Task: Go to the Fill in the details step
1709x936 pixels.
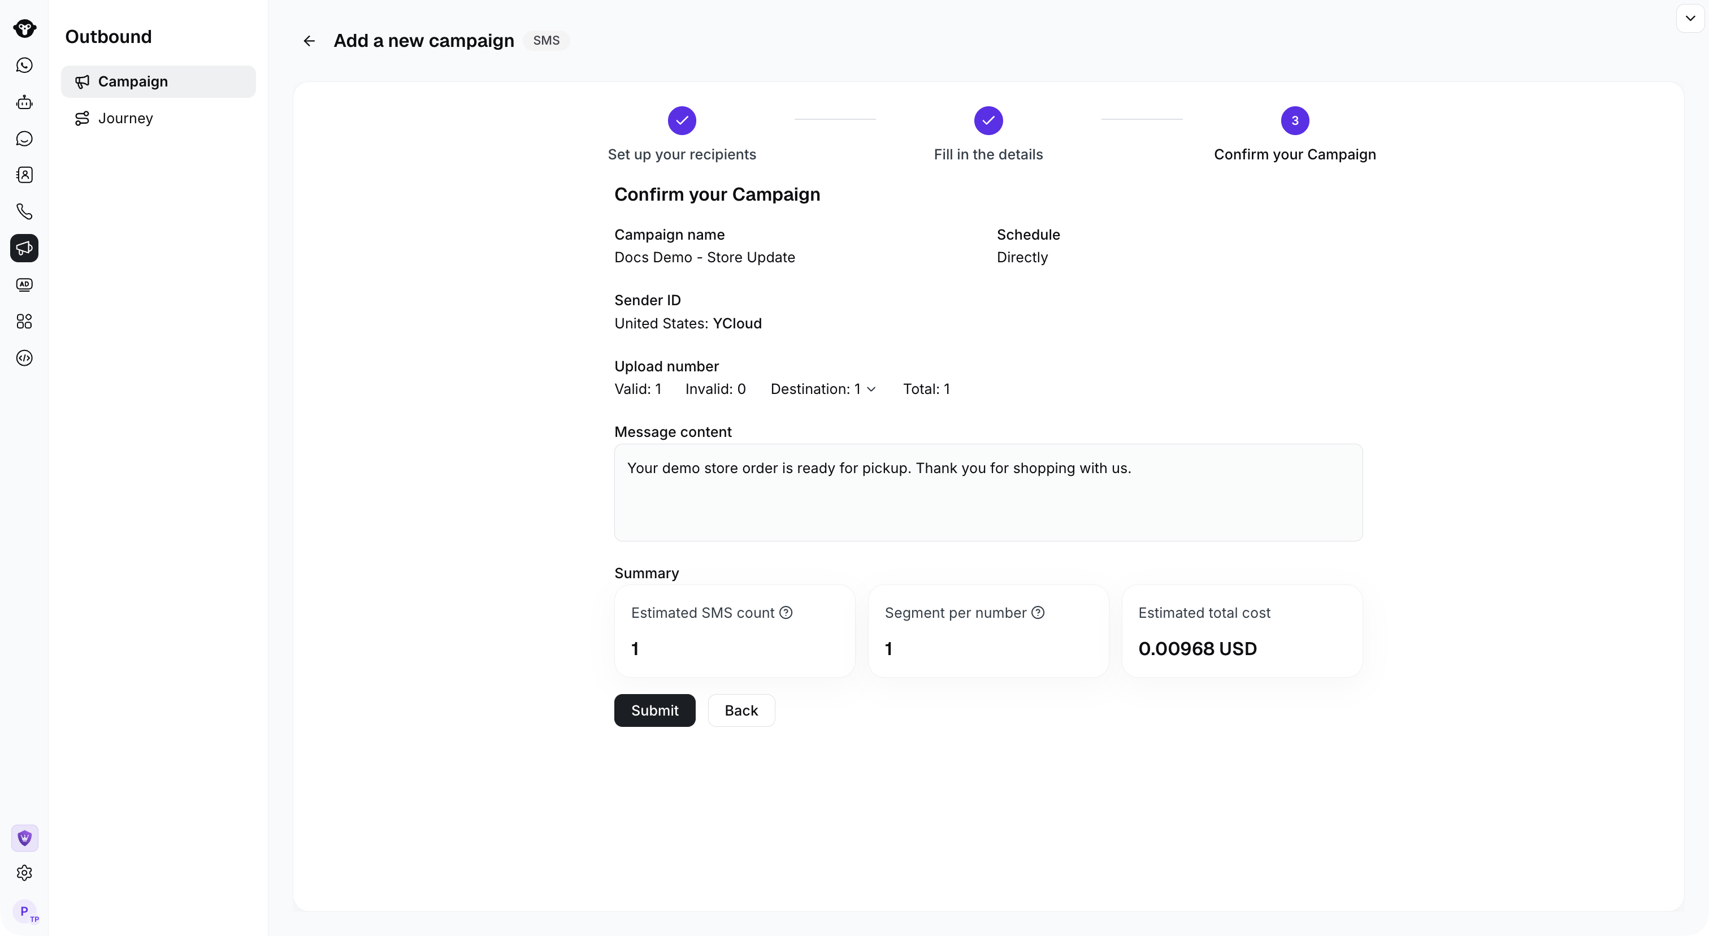Action: [988, 135]
